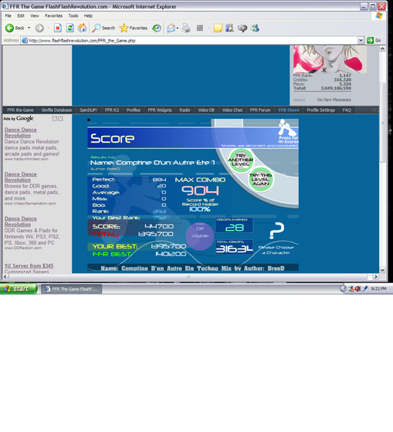This screenshot has width=393, height=432.
Task: Click the Windows Start button
Action: click(18, 289)
